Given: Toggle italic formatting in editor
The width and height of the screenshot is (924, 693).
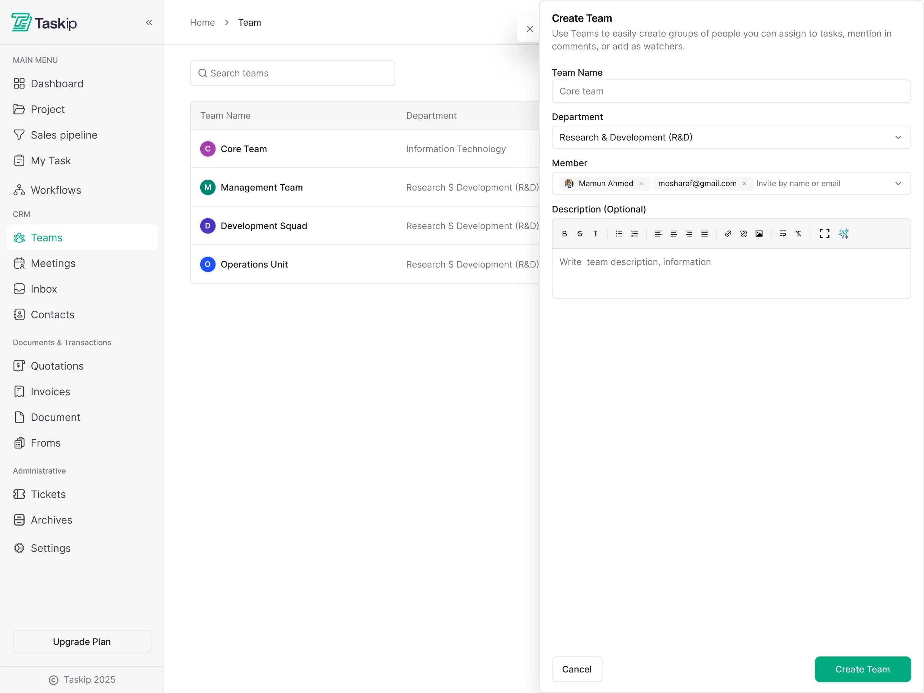Looking at the screenshot, I should tap(595, 234).
